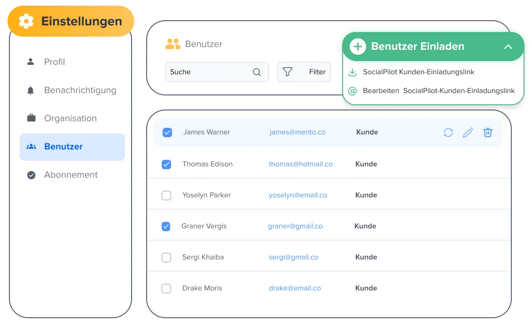Click the @ icon next to Bearbeiten
Viewport: 532px width, 329px height.
(352, 91)
